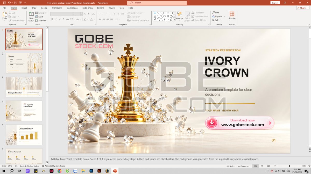The image size is (311, 174).
Task: Open the Windows Start menu
Action: (x=4, y=171)
